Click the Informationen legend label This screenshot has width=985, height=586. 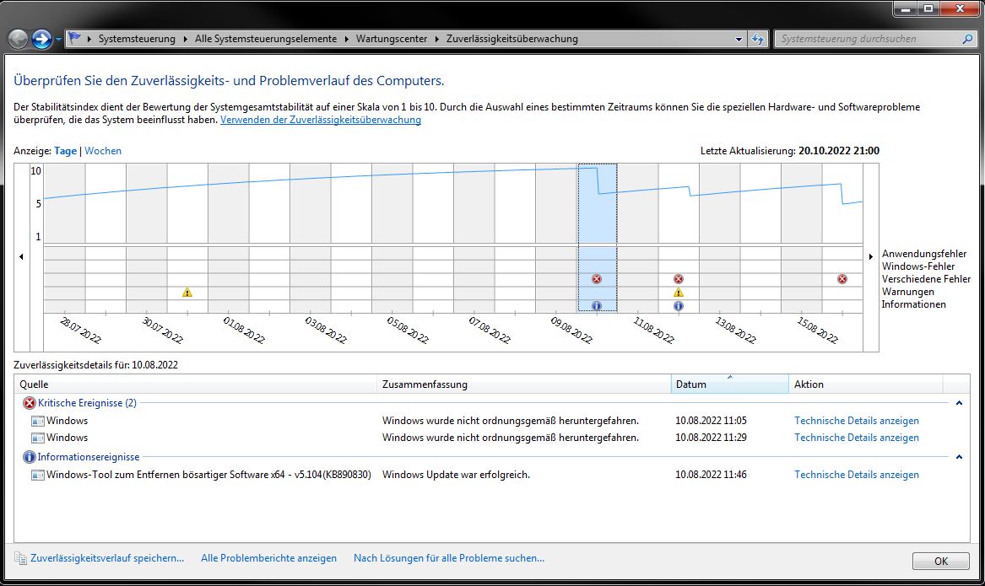(x=913, y=304)
